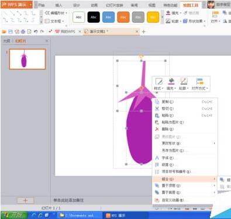Switch to the 插入 ribbon tab

[58, 5]
